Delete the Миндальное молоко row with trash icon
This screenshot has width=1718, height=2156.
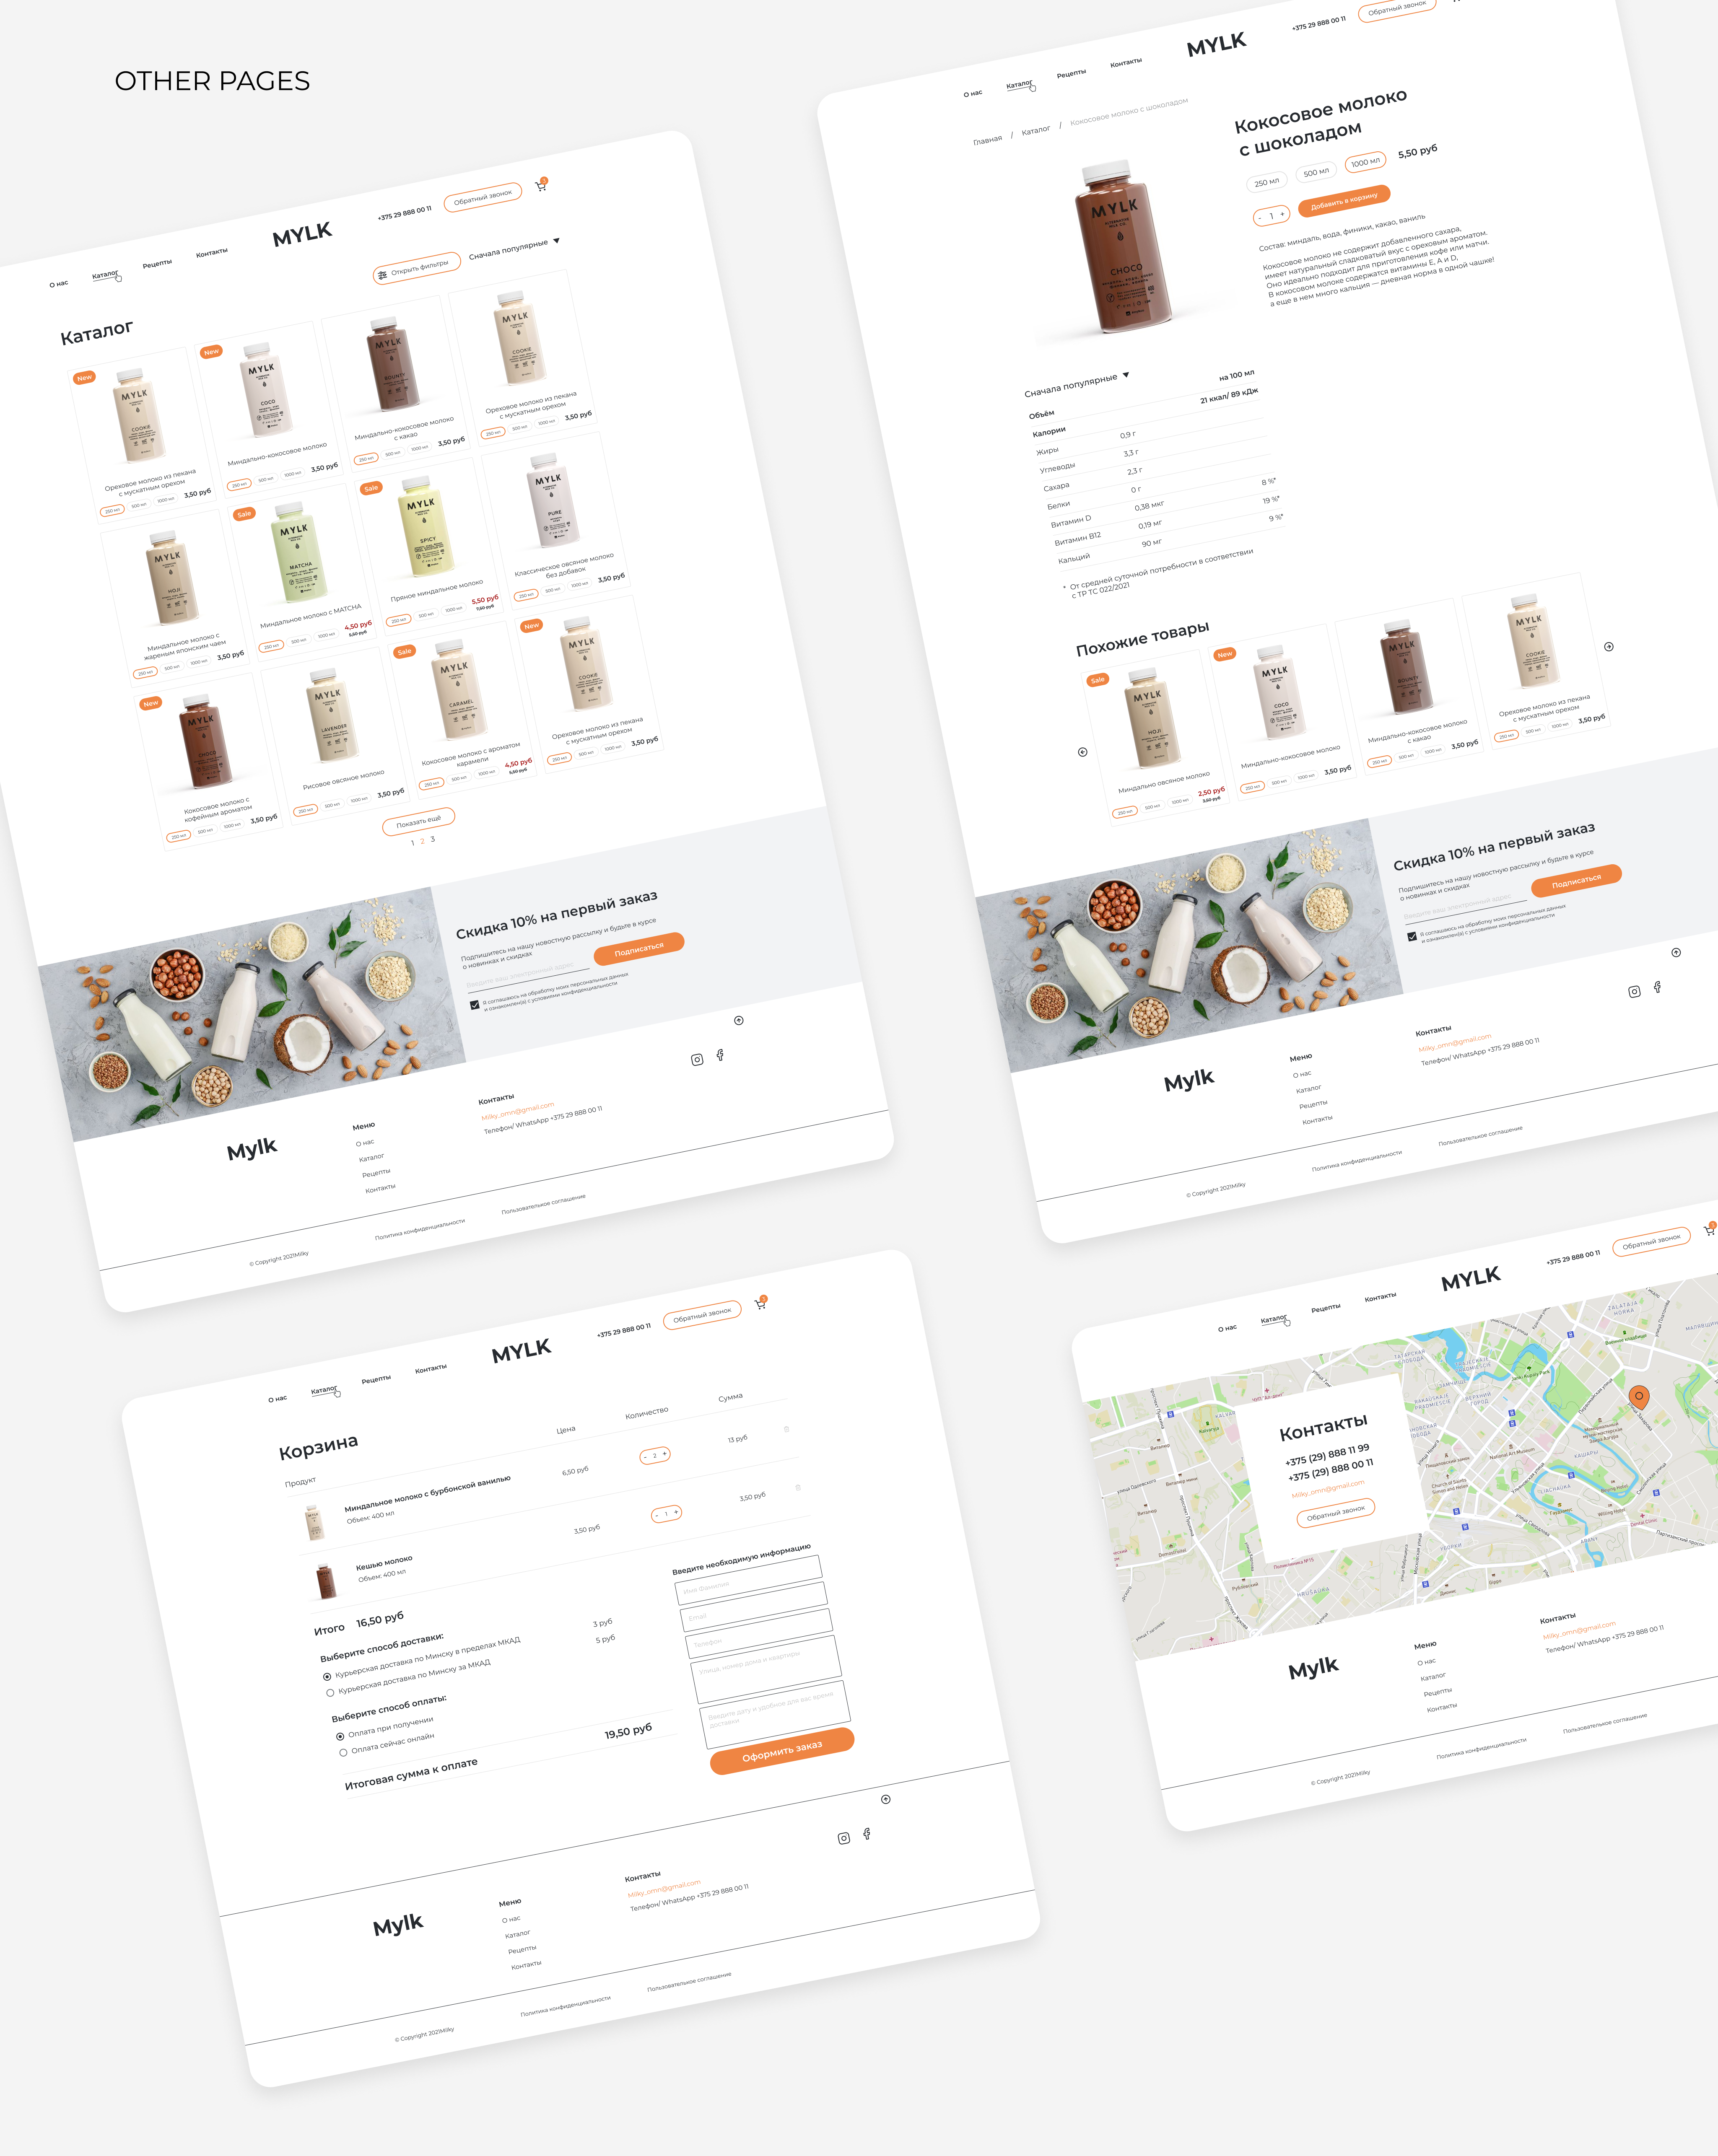point(787,1428)
